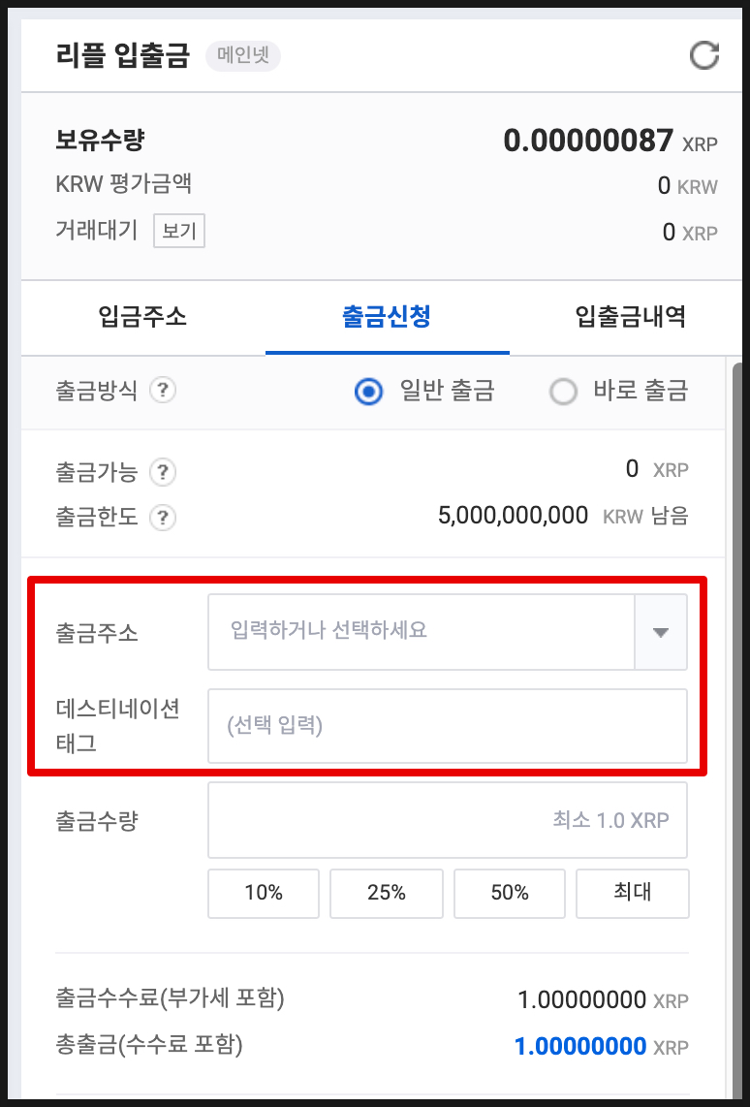Screen dimensions: 750x1107
Task: Switch to the 입출금내역 tab
Action: (629, 317)
